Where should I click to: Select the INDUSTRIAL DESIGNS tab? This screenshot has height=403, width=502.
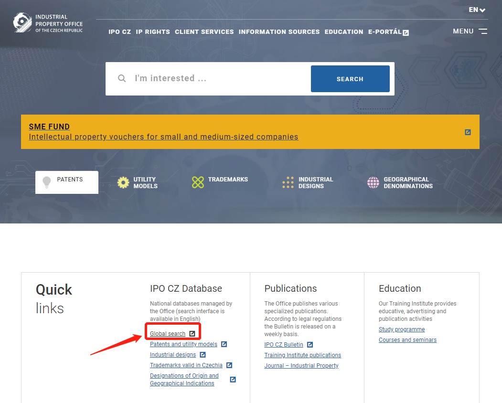click(308, 182)
